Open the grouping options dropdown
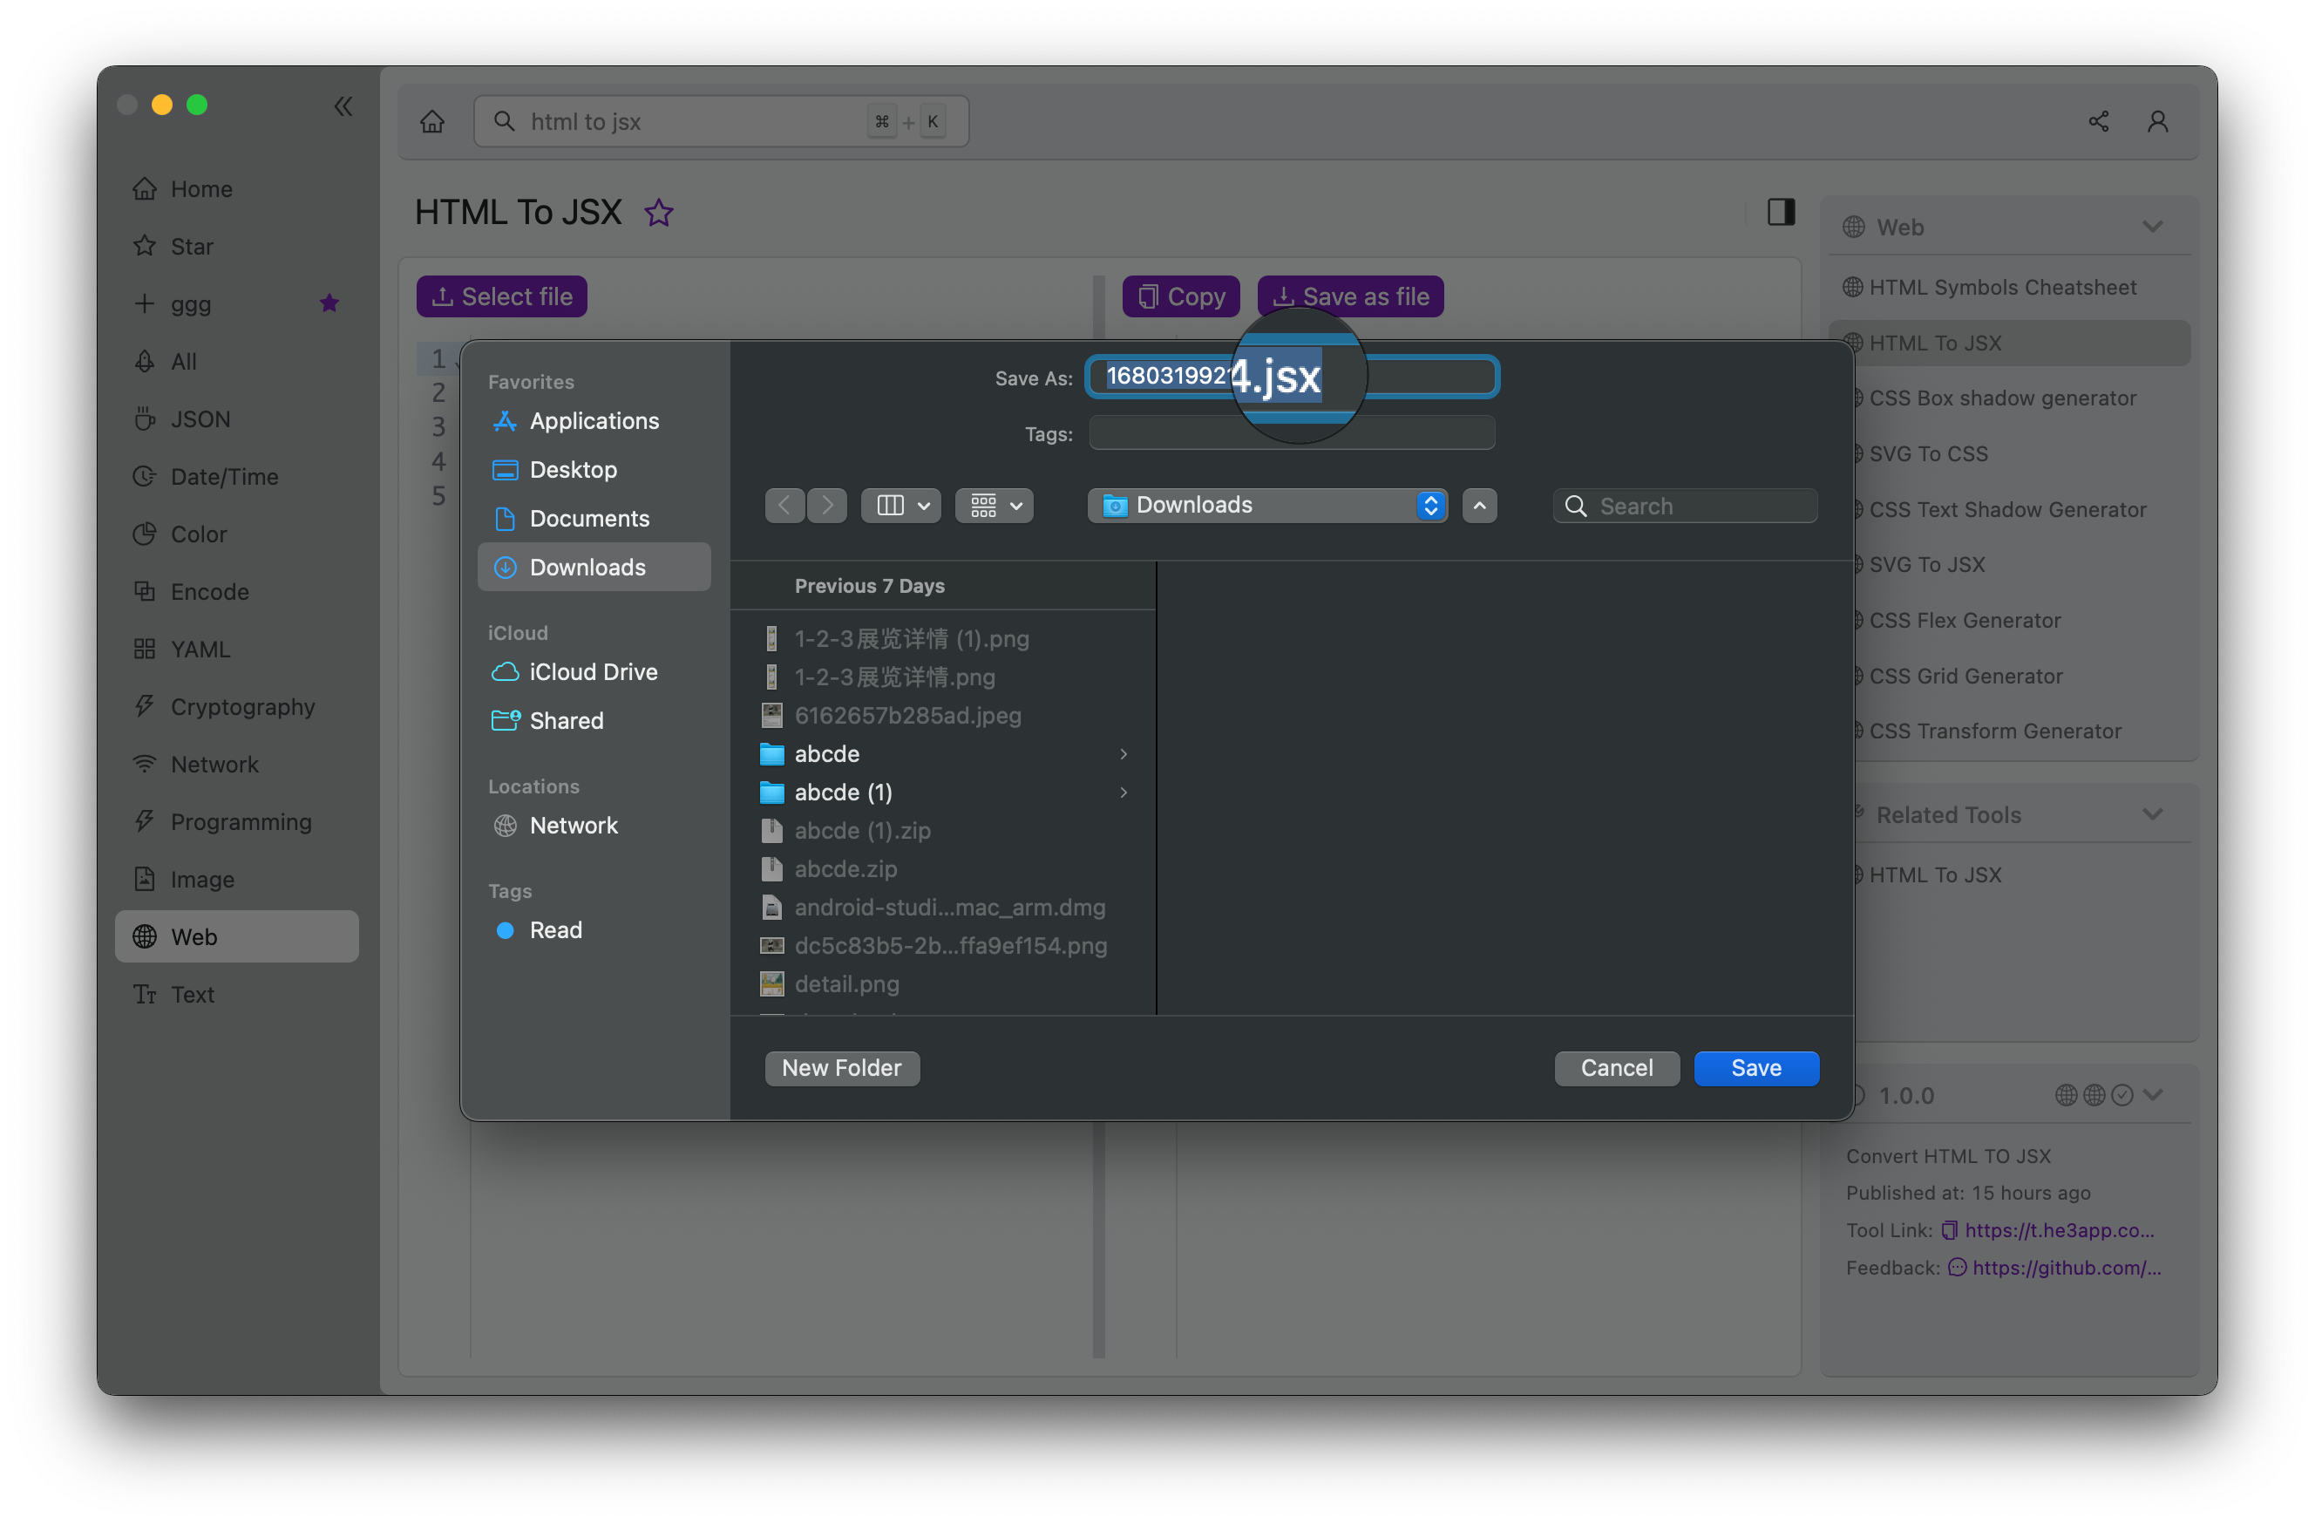2315x1524 pixels. [995, 505]
